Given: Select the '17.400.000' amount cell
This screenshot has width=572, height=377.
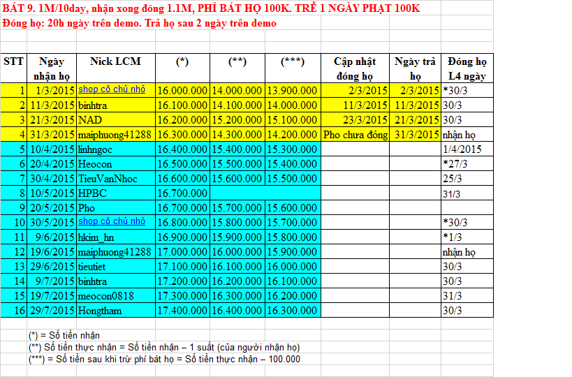Looking at the screenshot, I should 182,310.
